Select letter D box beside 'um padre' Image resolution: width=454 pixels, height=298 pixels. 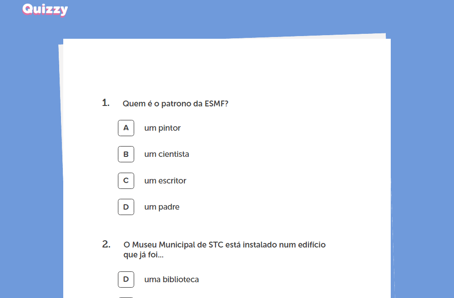click(126, 207)
